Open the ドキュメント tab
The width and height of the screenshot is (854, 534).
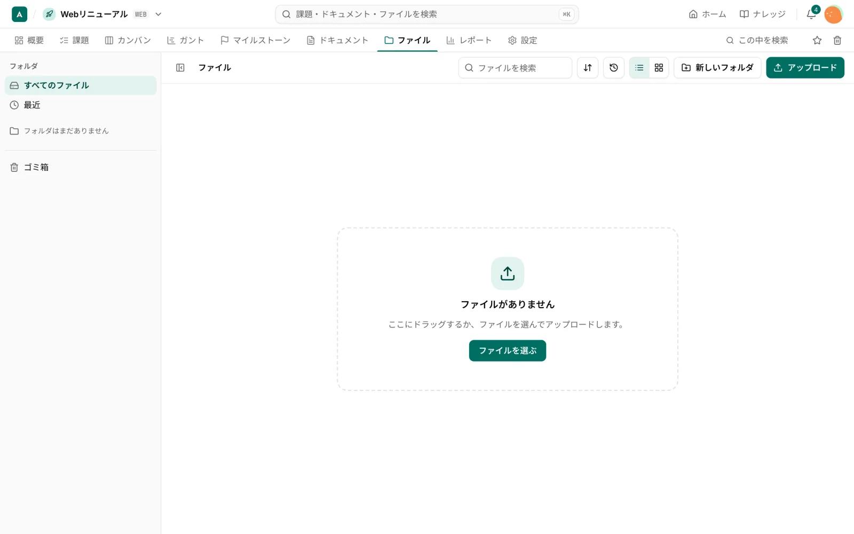click(x=337, y=40)
